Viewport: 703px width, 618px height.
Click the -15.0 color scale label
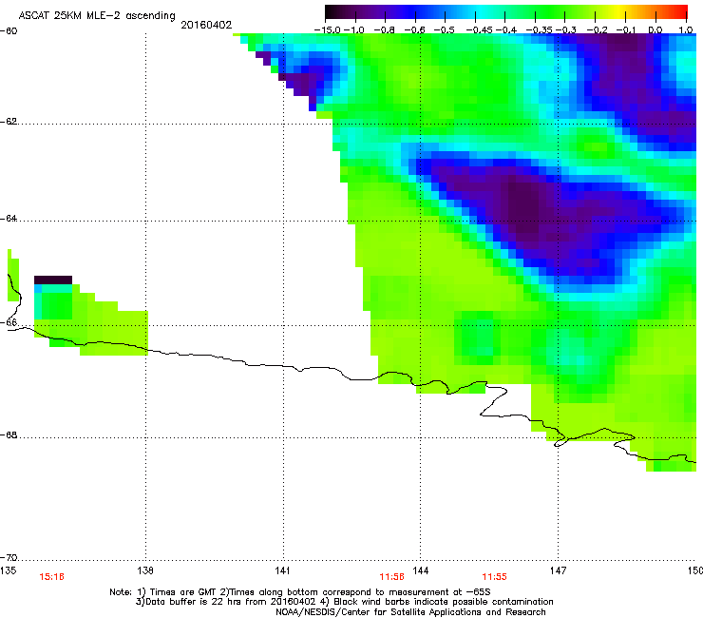tap(328, 30)
